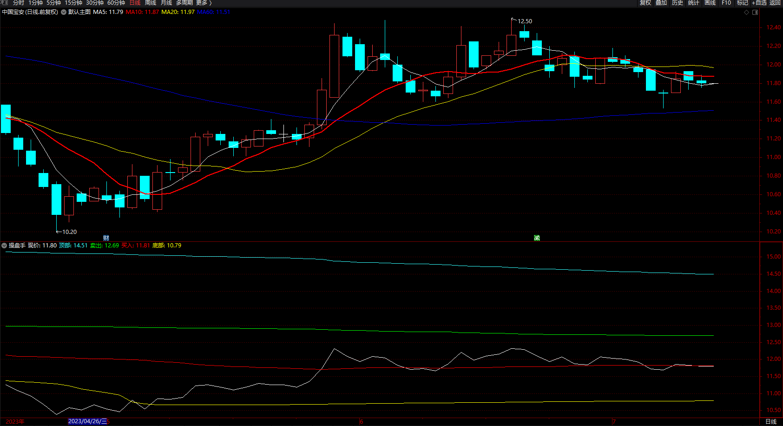Click the 现价: 11.80 readout
Screen dimensions: 783x426
(42, 246)
